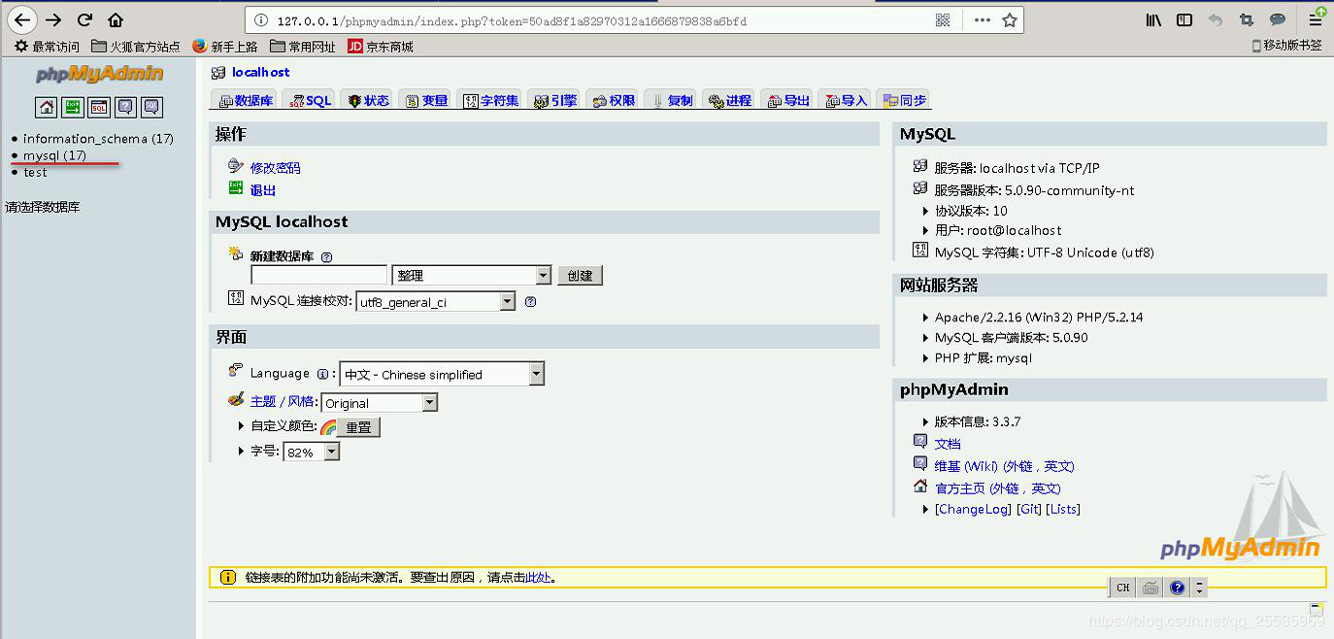Select the test database
Image resolution: width=1334 pixels, height=639 pixels.
[35, 172]
